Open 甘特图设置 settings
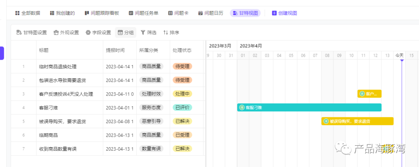 click(31, 33)
